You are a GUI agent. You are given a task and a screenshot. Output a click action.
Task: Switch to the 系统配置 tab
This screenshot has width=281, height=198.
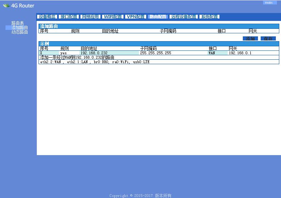(x=209, y=16)
